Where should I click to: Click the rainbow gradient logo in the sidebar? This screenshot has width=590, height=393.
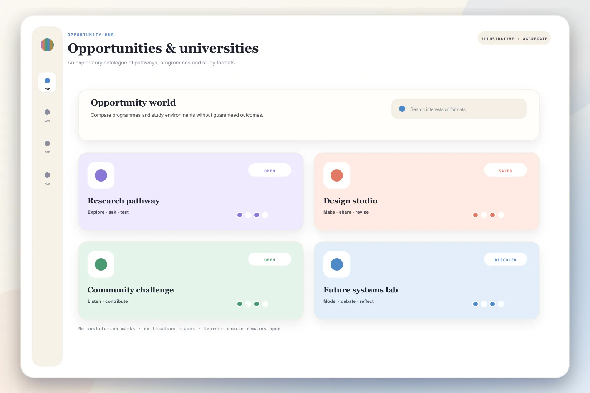point(47,45)
